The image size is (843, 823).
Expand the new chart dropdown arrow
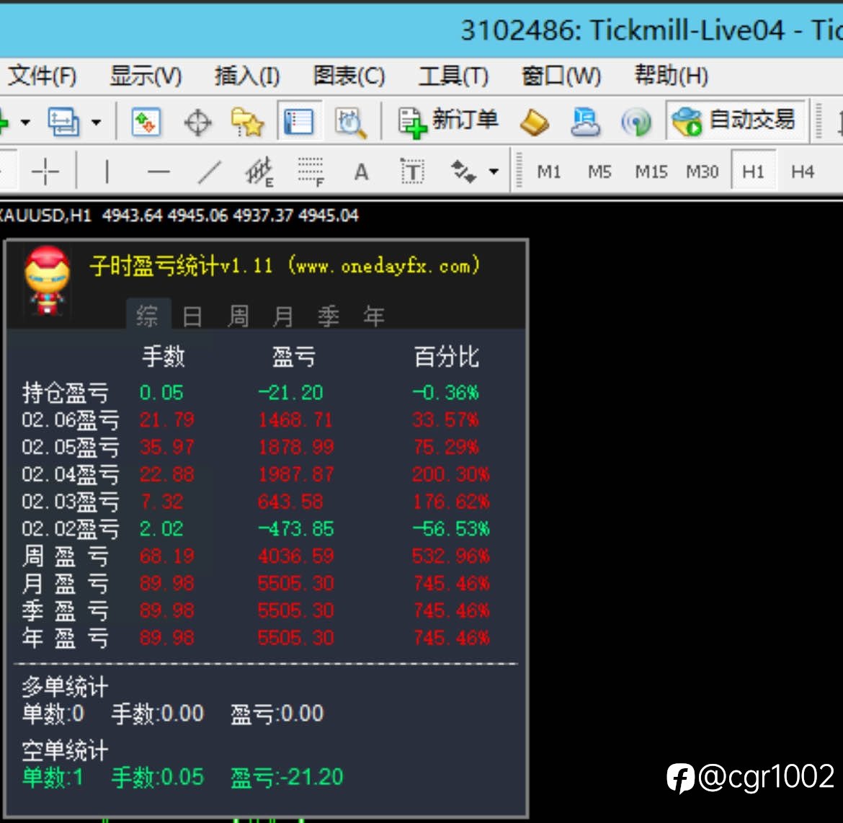pos(24,123)
